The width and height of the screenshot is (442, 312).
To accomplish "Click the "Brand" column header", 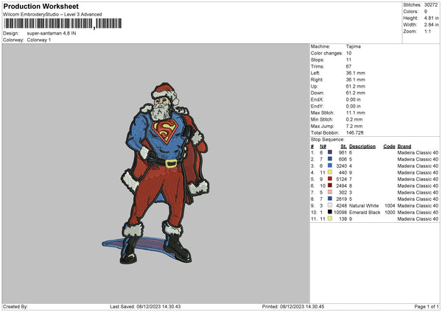I will tap(404, 146).
